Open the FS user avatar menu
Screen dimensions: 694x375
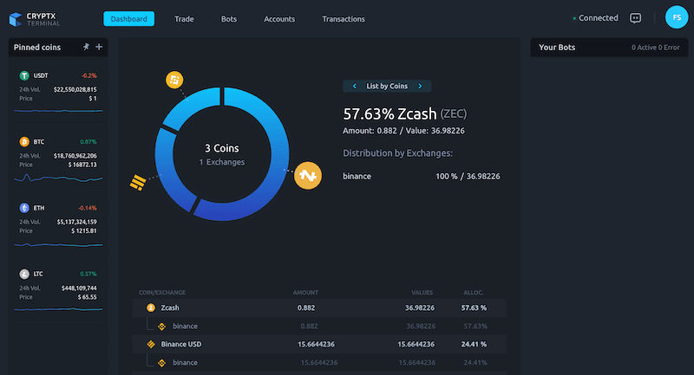[677, 17]
